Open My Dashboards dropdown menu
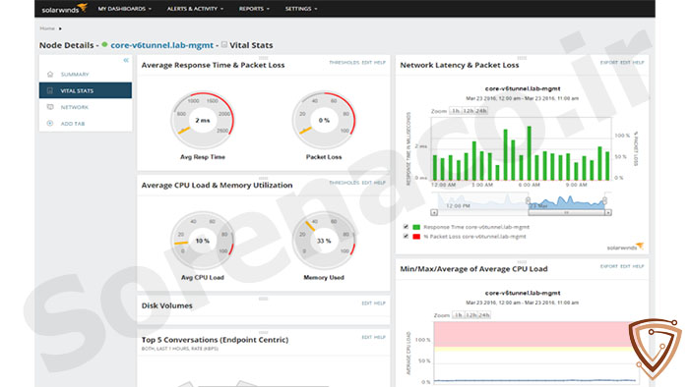The image size is (689, 387). [125, 8]
